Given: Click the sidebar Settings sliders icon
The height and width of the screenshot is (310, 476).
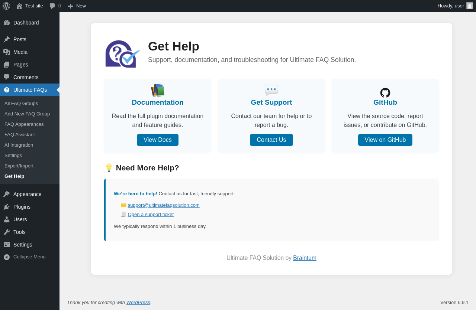Looking at the screenshot, I should [7, 245].
